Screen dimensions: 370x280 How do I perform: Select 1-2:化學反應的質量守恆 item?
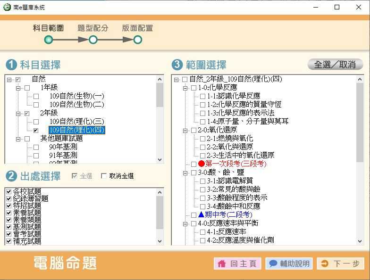(244, 105)
